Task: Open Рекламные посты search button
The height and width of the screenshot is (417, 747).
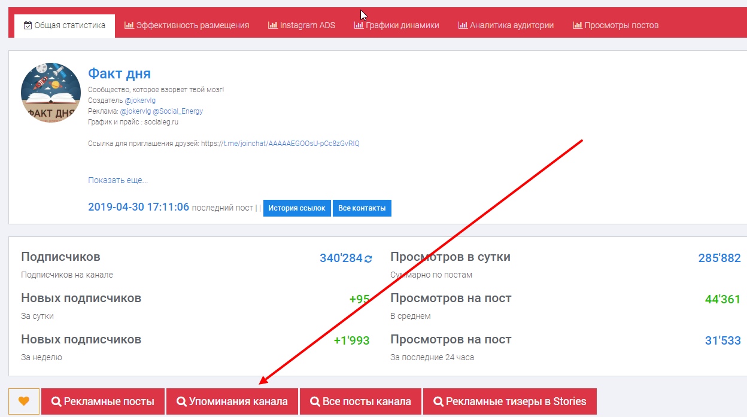Action: (x=103, y=401)
